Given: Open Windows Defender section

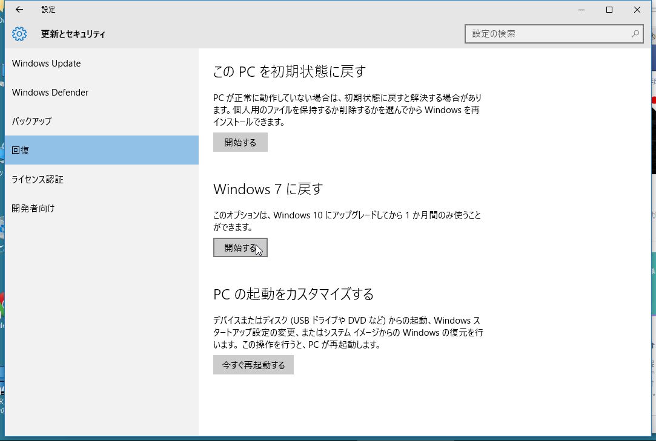Looking at the screenshot, I should click(x=102, y=93).
